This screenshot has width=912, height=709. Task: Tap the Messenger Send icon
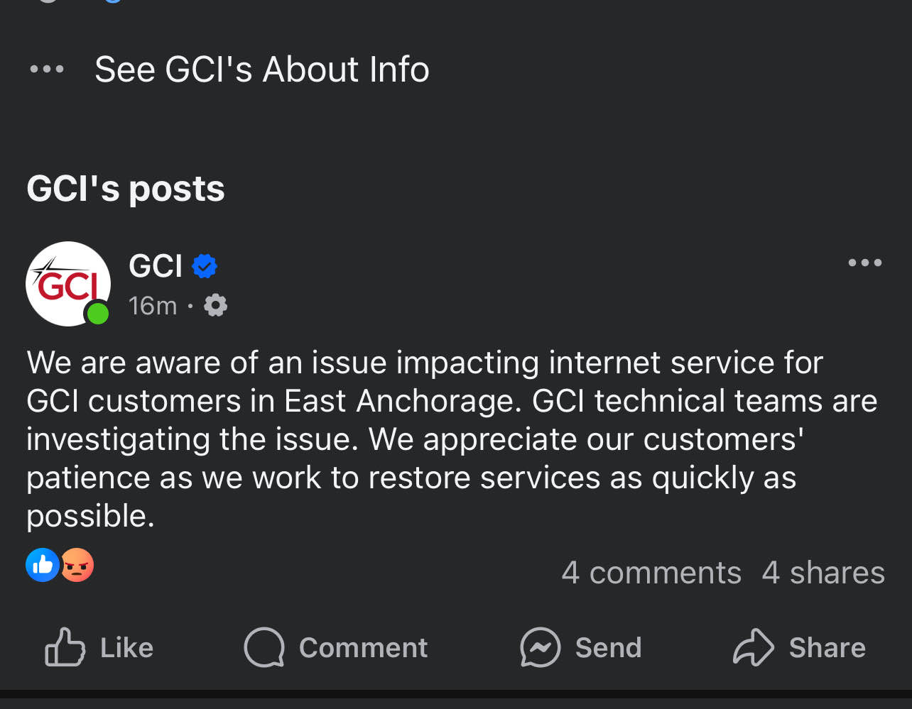point(540,647)
